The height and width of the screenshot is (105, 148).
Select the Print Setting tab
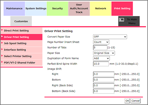[x=122, y=9]
